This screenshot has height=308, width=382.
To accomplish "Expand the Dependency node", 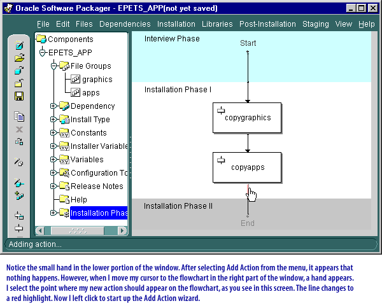I will click(53, 106).
